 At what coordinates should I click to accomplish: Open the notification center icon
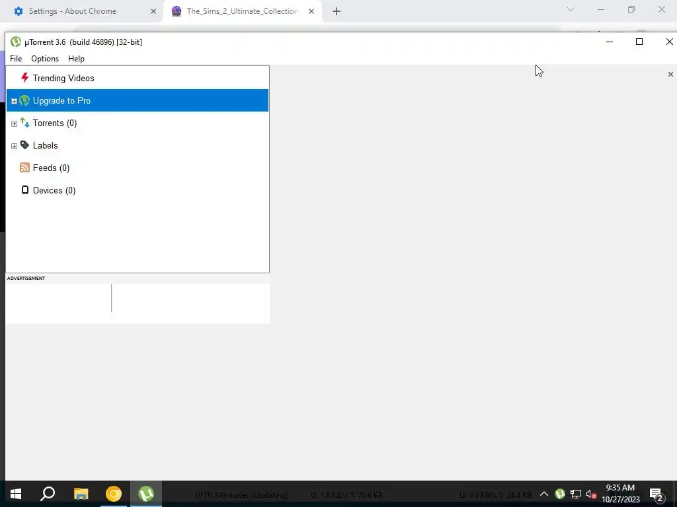pyautogui.click(x=657, y=494)
